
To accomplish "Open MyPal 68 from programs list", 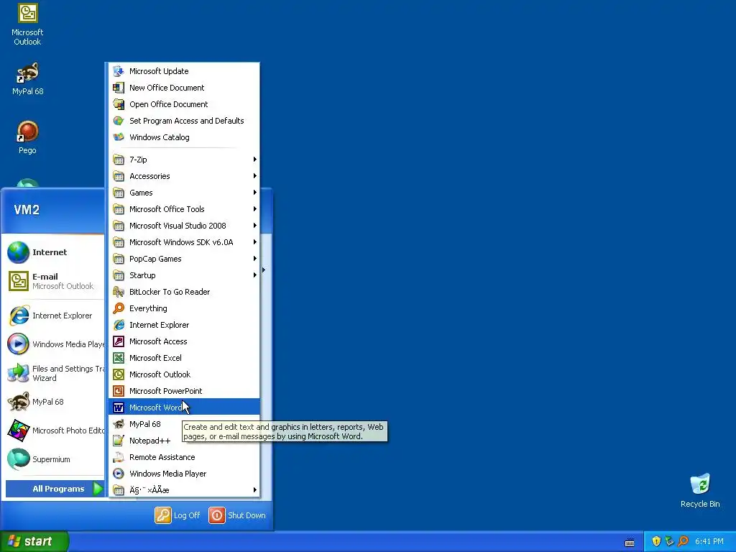I will click(184, 424).
